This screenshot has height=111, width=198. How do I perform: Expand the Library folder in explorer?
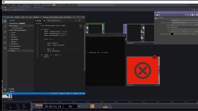13,35
